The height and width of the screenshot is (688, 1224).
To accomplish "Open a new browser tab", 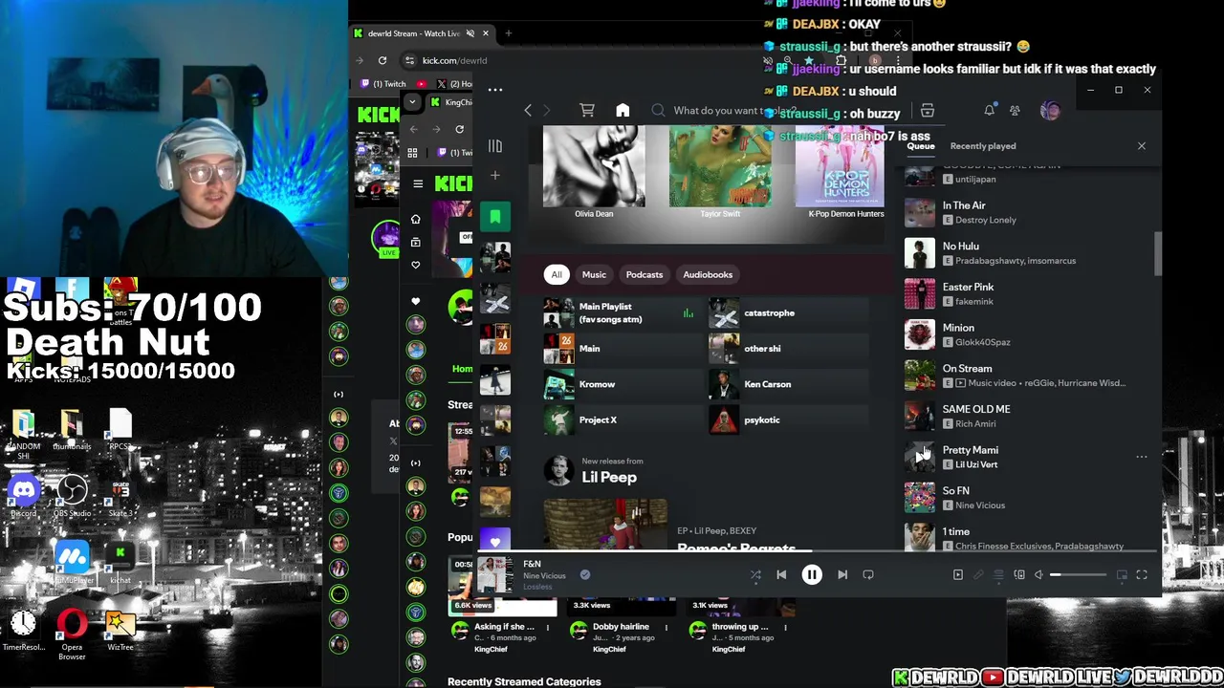I will coord(509,33).
